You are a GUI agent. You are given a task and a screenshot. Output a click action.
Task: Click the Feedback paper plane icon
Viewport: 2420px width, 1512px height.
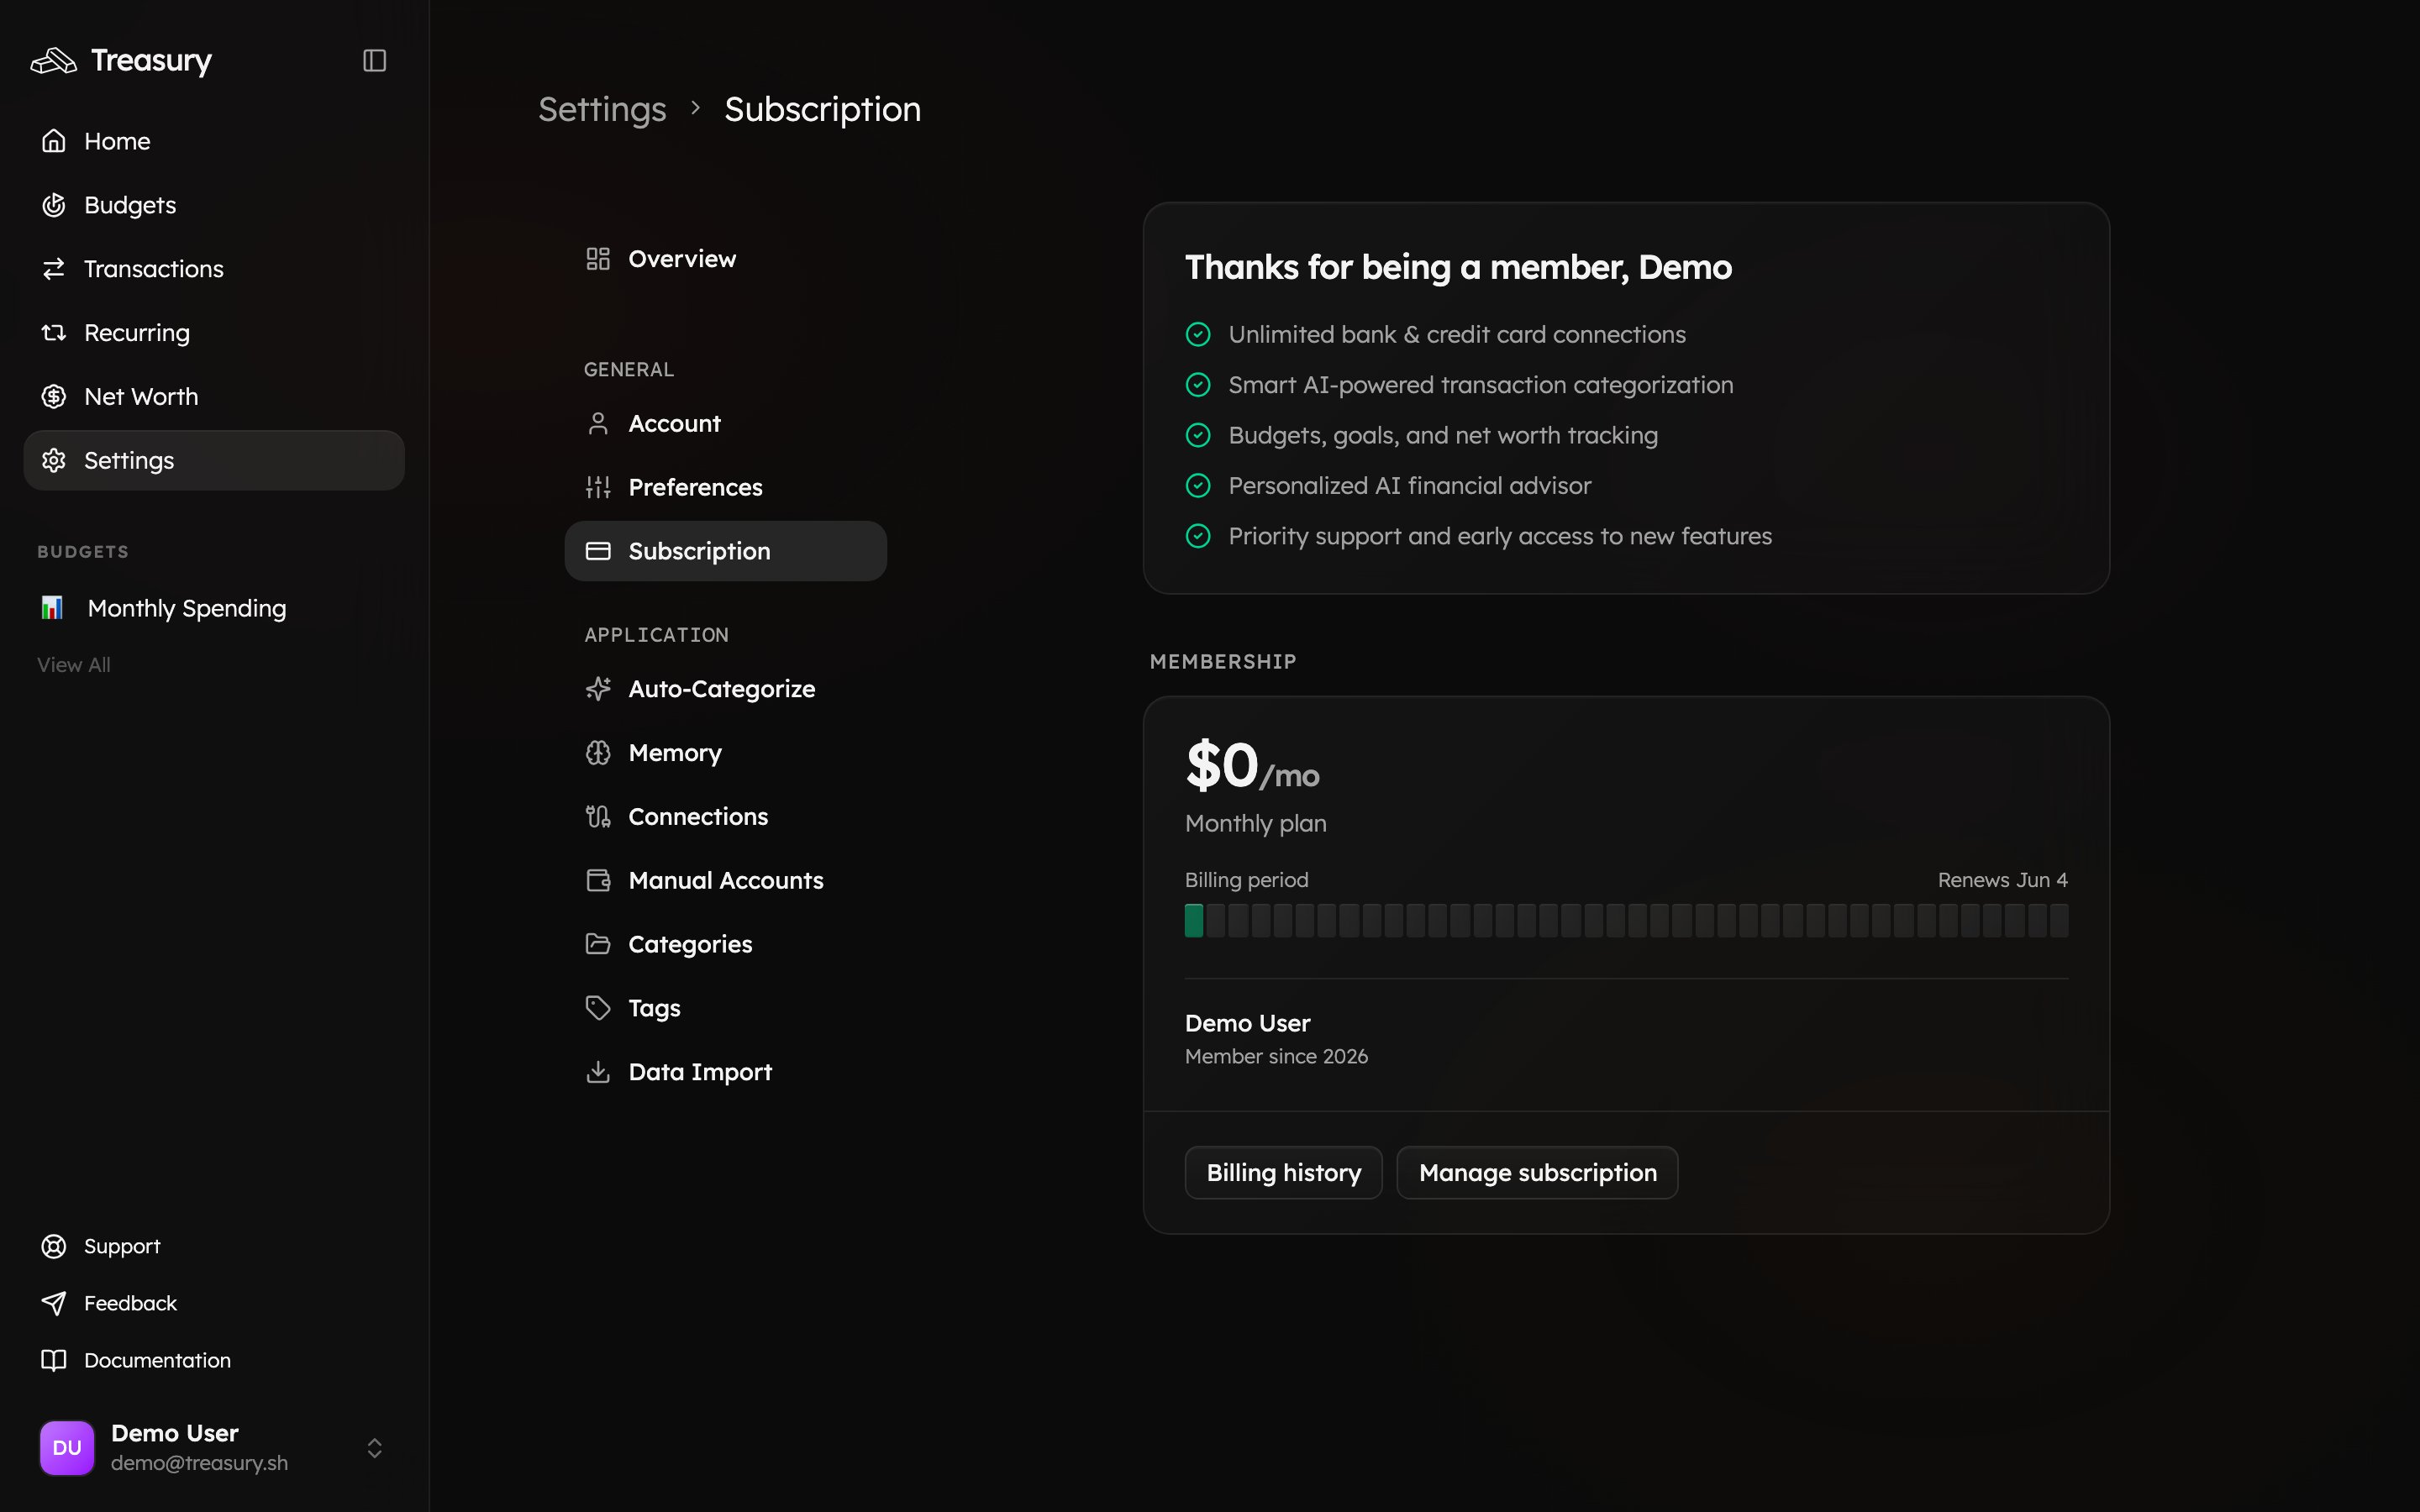54,1303
